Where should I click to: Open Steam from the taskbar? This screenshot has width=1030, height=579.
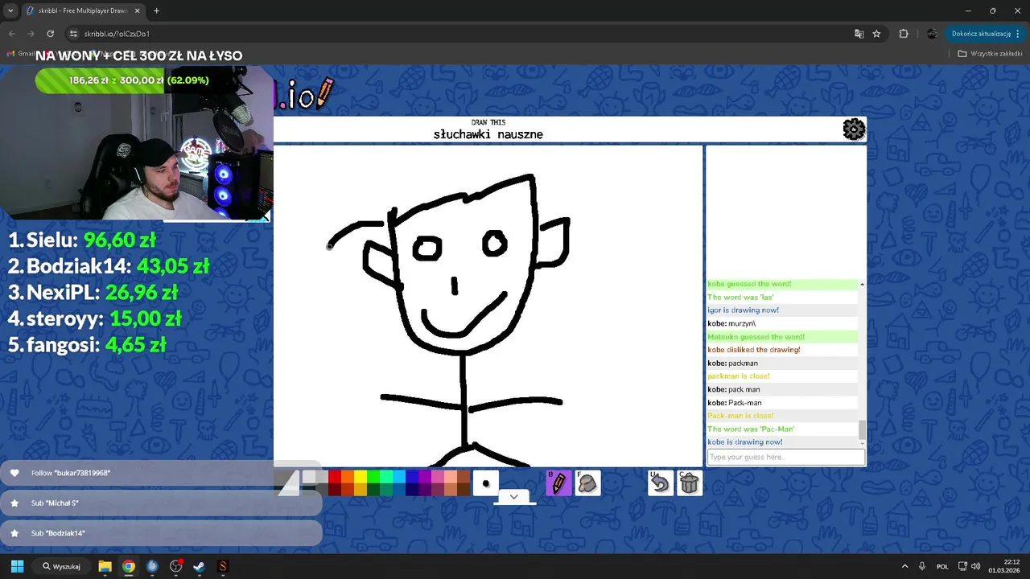coord(199,566)
